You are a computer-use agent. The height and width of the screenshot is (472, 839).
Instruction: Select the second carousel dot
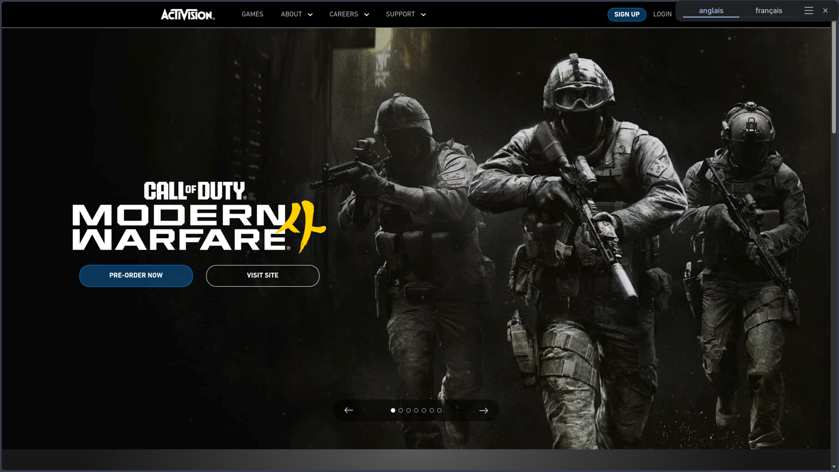point(401,410)
